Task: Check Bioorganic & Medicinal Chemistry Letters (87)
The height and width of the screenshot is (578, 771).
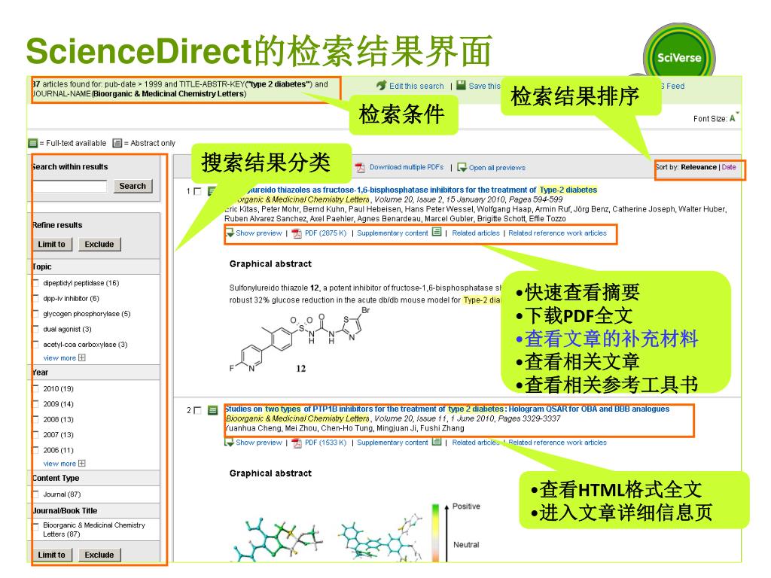Action: tap(35, 526)
